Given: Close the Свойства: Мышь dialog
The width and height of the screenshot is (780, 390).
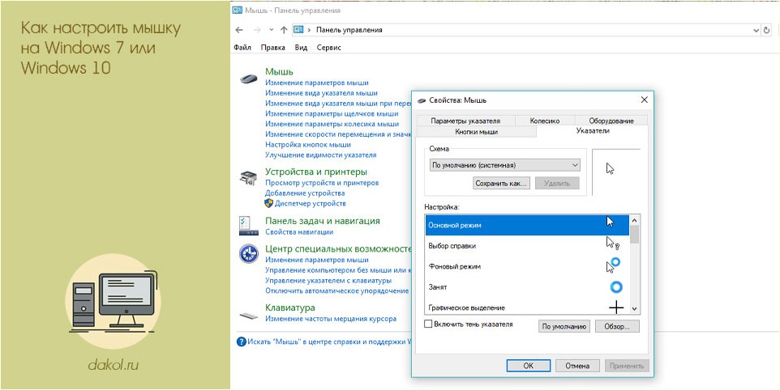Looking at the screenshot, I should pyautogui.click(x=645, y=100).
